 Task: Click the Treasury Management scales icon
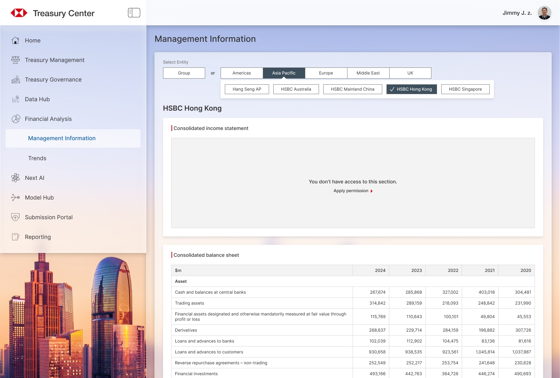click(x=15, y=60)
